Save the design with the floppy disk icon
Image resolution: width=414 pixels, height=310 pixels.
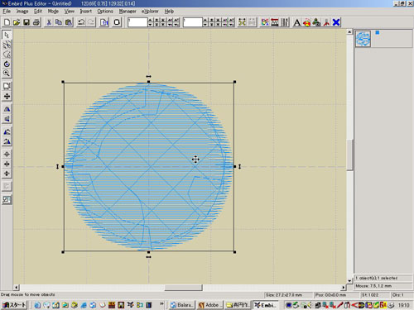26,22
